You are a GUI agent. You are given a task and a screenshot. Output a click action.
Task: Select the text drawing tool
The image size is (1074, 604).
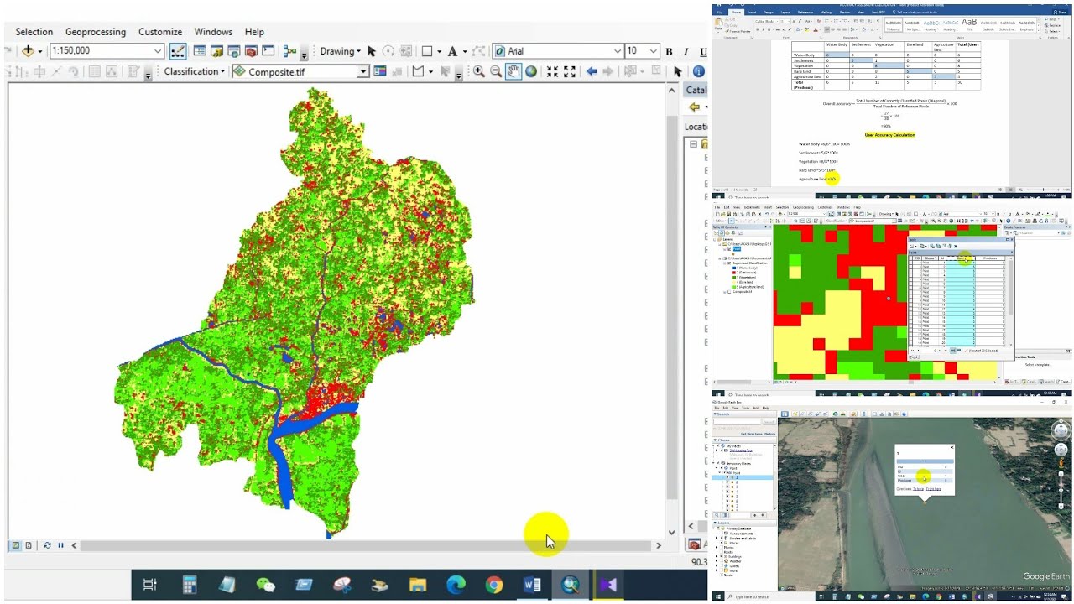tap(451, 51)
